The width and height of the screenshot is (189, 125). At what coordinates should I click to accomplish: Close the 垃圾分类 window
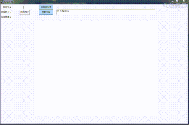tap(184, 1)
